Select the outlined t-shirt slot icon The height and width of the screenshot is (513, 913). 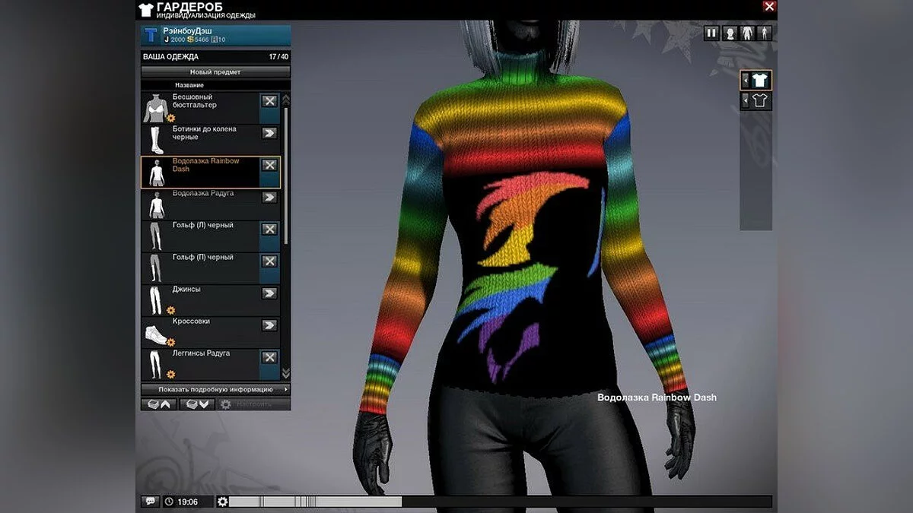(x=760, y=100)
